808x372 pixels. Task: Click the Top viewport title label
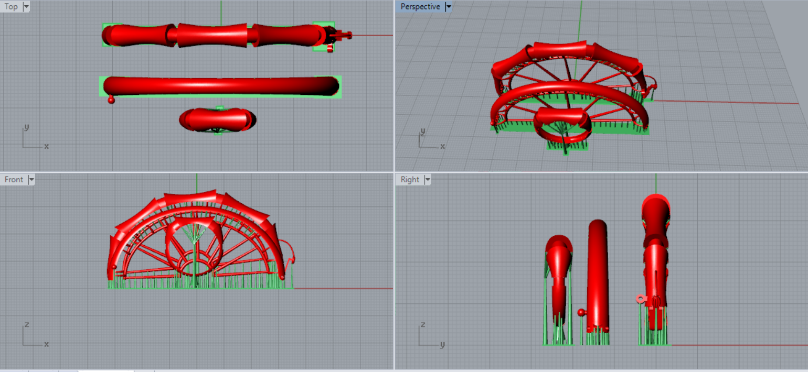tap(11, 7)
